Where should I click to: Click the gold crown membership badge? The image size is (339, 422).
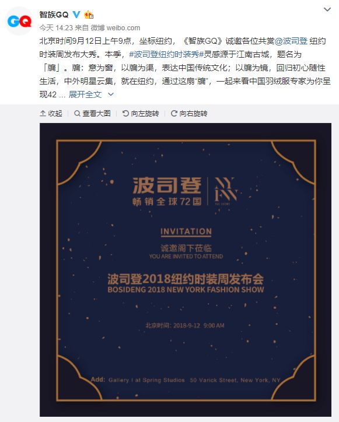(89, 15)
